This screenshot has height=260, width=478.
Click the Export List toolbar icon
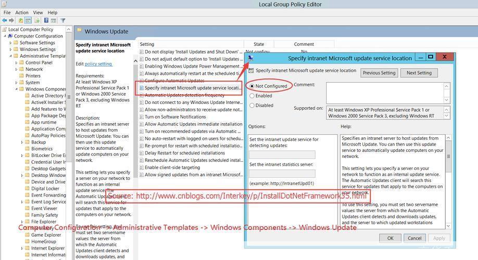pyautogui.click(x=37, y=20)
